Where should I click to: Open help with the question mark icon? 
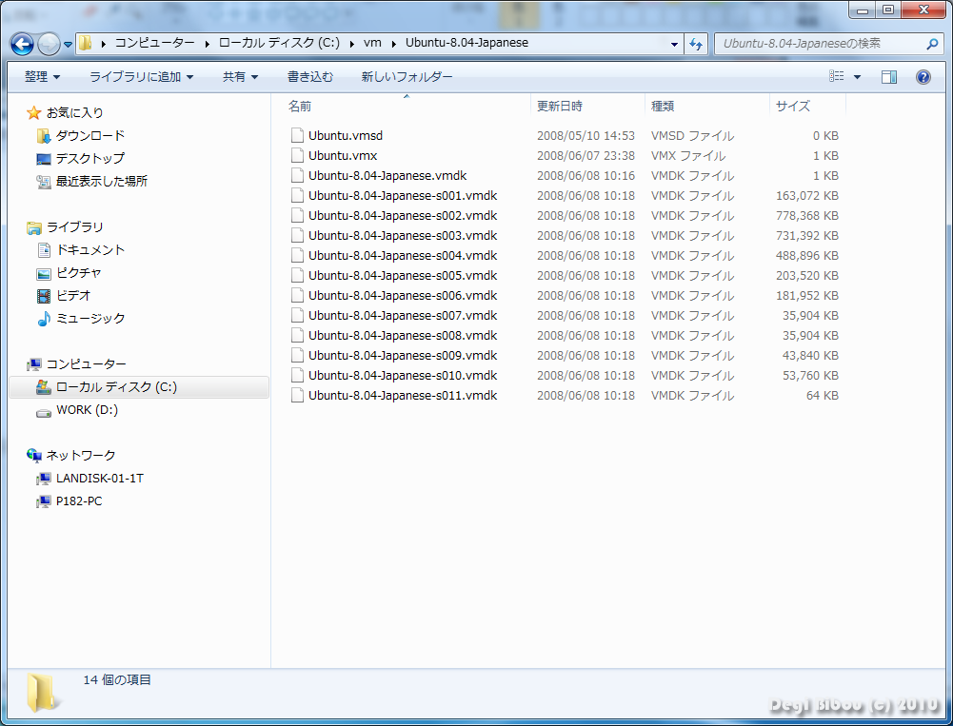pyautogui.click(x=923, y=76)
